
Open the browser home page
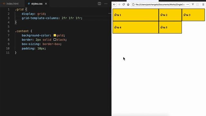click(128, 5)
